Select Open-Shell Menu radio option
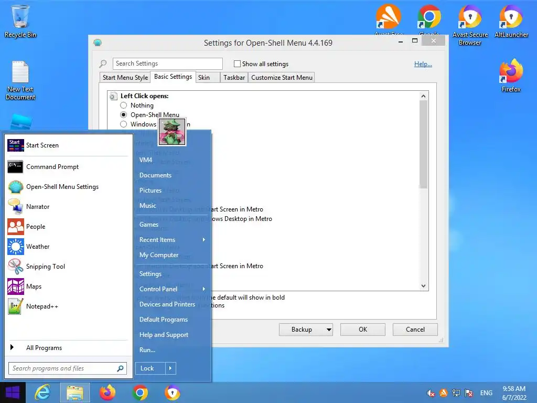The image size is (537, 403). click(x=124, y=115)
